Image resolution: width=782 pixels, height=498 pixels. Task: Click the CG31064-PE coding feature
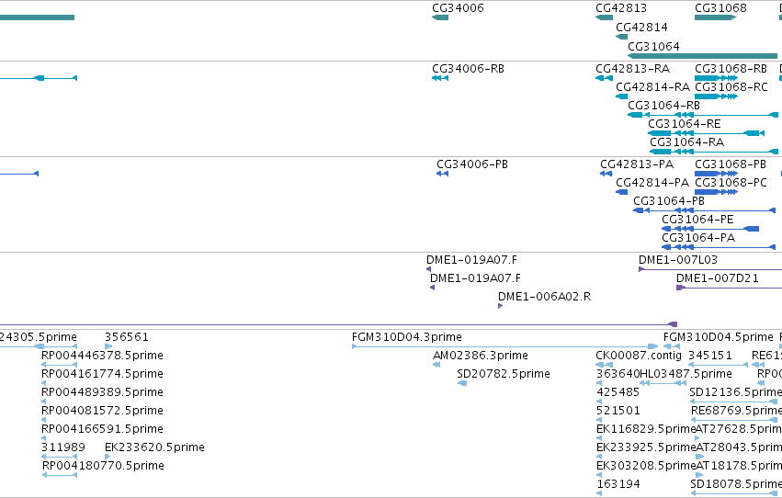coord(710,229)
